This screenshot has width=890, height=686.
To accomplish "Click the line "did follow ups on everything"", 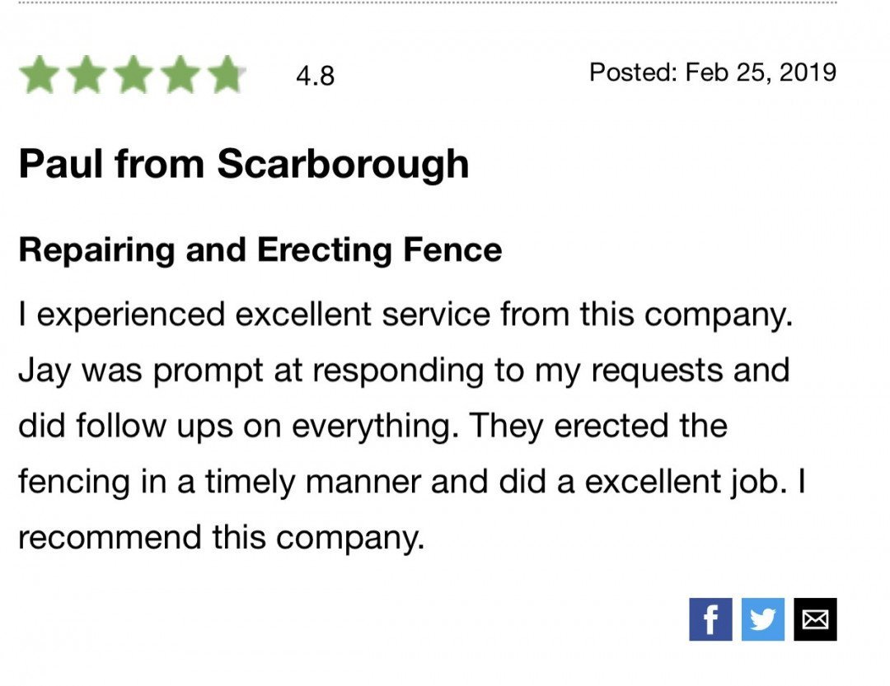I will point(372,426).
